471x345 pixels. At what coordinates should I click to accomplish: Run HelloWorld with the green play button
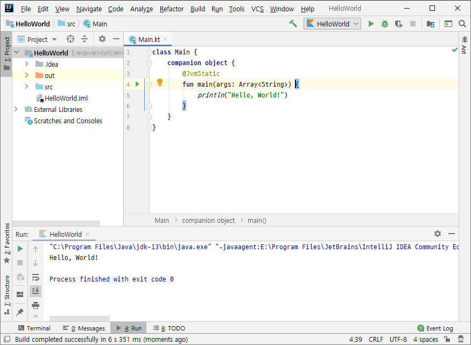[371, 24]
